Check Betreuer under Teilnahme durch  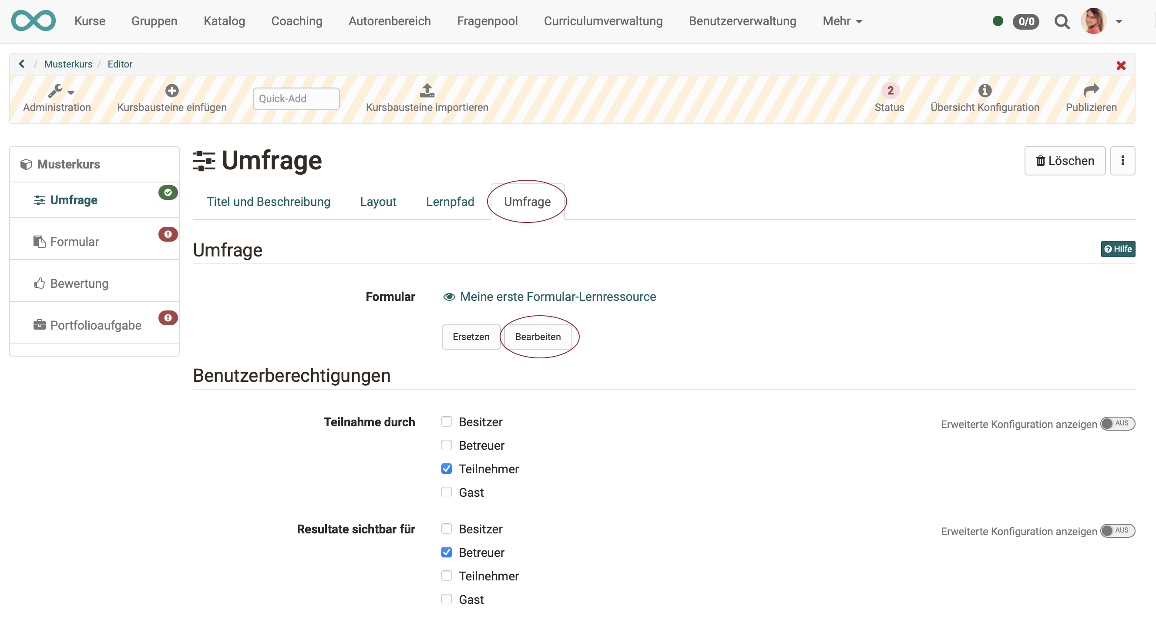coord(447,445)
